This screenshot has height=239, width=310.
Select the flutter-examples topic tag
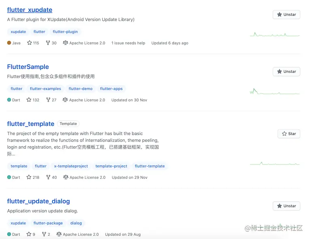click(45, 89)
